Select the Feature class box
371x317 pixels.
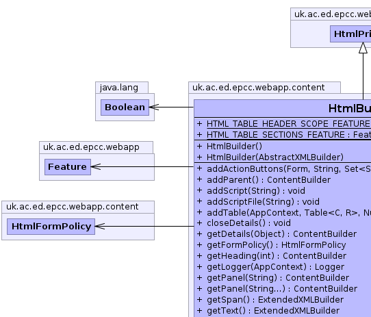click(x=68, y=167)
